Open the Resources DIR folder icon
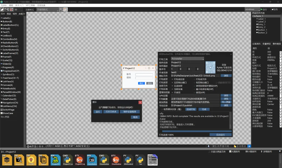Screen dimensions: 282x168 pyautogui.click(x=19, y=160)
